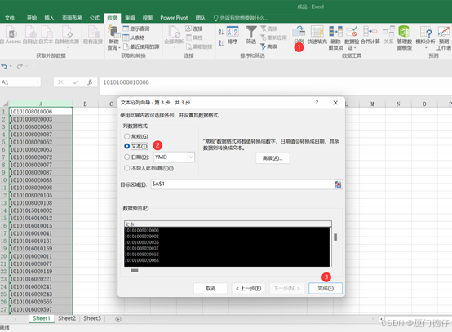Click Show Queries (显示查询) icon
Image resolution: width=452 pixels, height=332 pixels.
coord(126,29)
